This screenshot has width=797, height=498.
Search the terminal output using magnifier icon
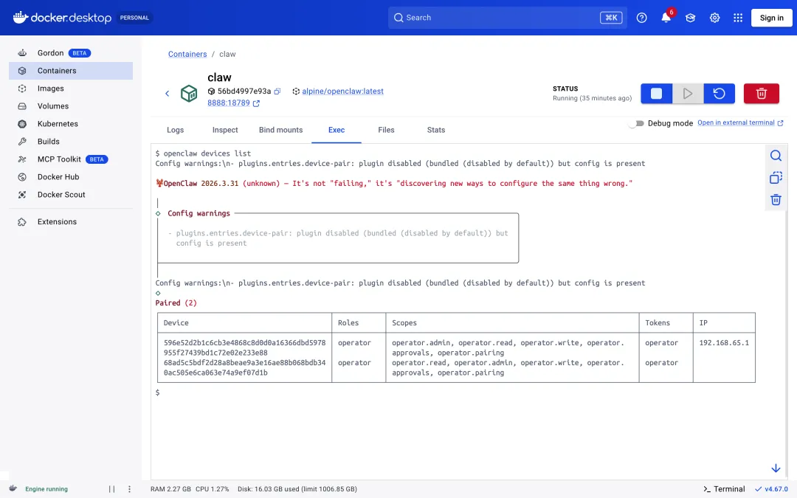776,156
